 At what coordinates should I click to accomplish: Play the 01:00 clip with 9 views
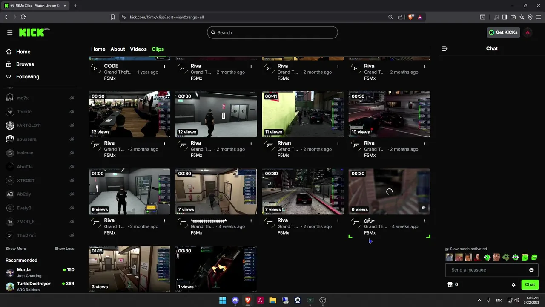129,191
